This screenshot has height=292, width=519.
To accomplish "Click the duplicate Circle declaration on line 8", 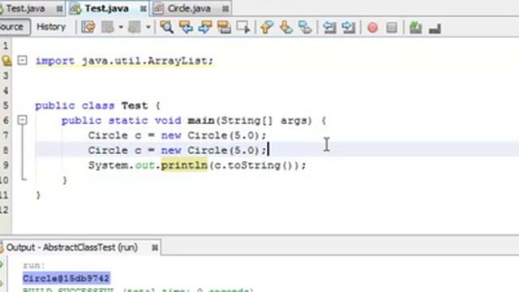I will [x=177, y=150].
